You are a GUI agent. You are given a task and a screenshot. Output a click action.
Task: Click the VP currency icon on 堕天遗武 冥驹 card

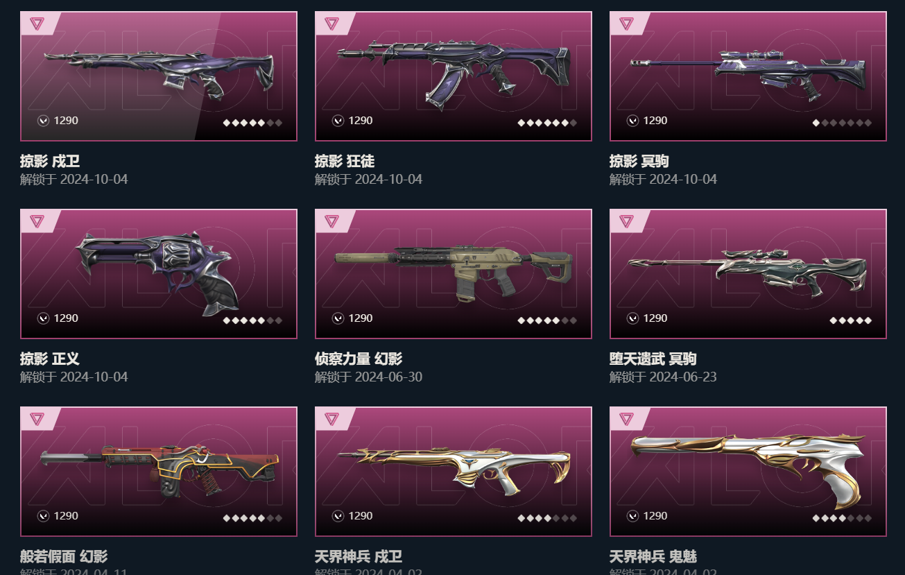632,318
